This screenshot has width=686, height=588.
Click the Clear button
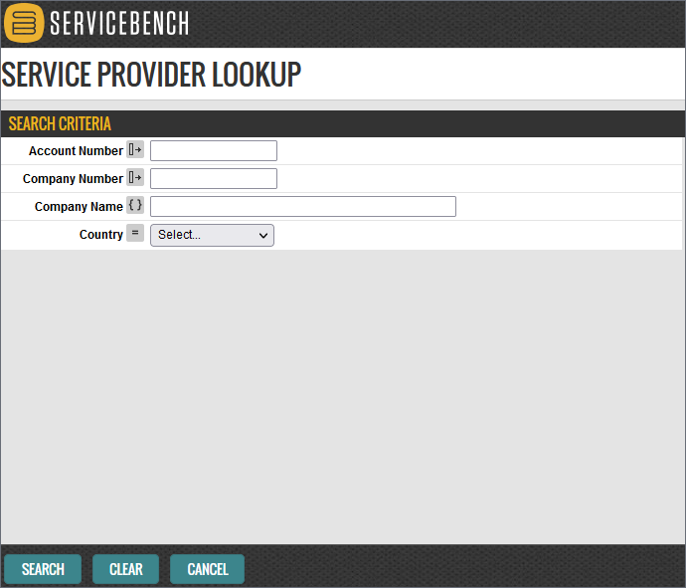[x=125, y=569]
